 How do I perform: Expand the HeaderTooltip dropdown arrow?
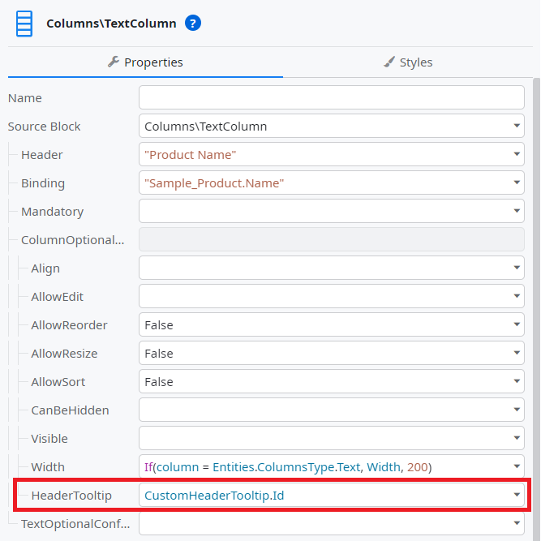tap(517, 495)
